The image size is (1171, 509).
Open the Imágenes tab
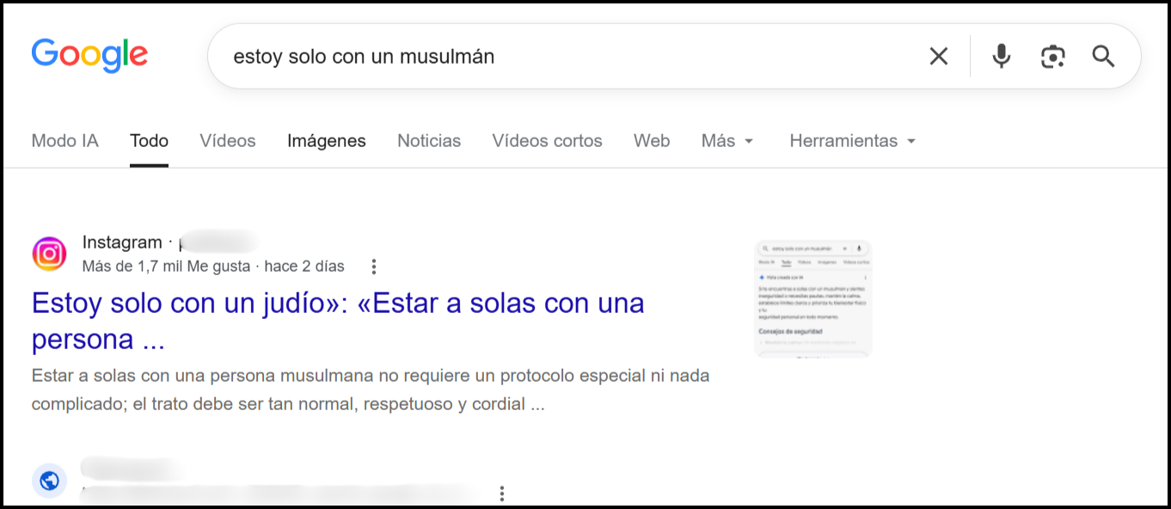point(327,141)
